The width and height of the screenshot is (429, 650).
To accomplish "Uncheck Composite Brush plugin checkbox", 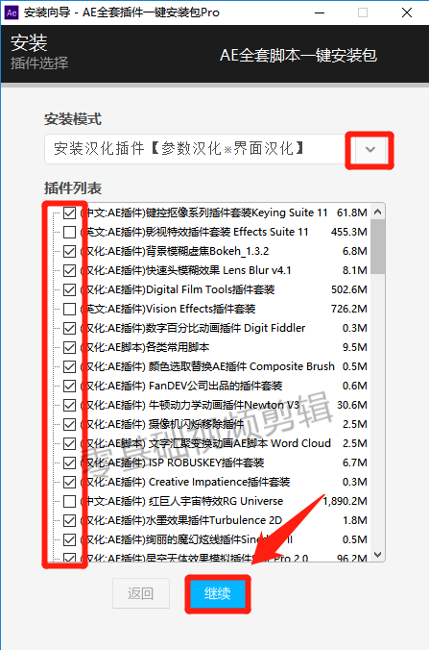I will click(69, 367).
